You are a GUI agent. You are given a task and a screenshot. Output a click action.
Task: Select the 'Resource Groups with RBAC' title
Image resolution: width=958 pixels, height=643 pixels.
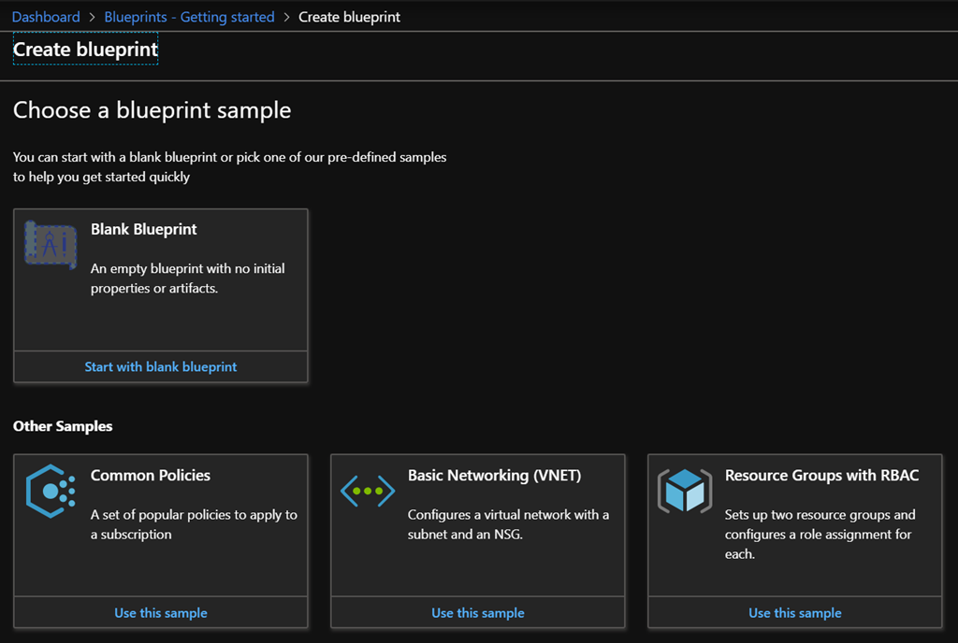(x=821, y=476)
